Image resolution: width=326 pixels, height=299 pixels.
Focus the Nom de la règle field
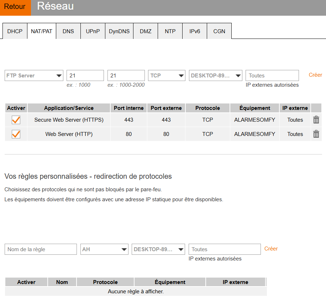click(41, 249)
